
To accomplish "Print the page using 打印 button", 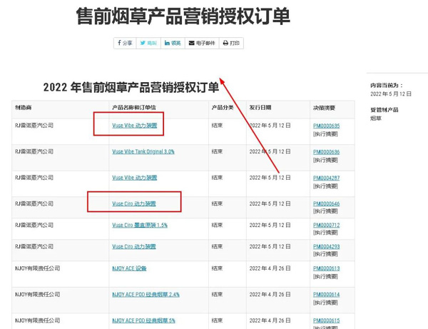I will coord(231,43).
